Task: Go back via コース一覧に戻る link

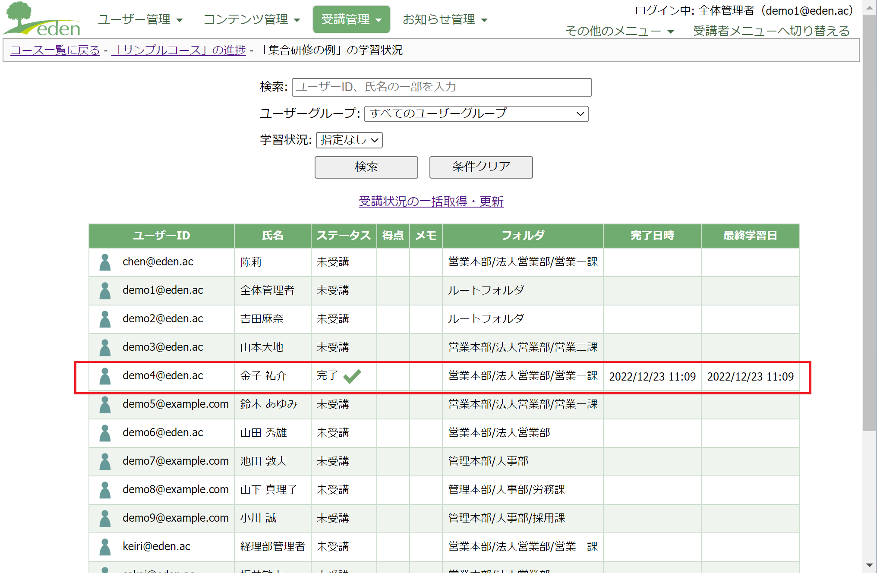Action: point(55,50)
